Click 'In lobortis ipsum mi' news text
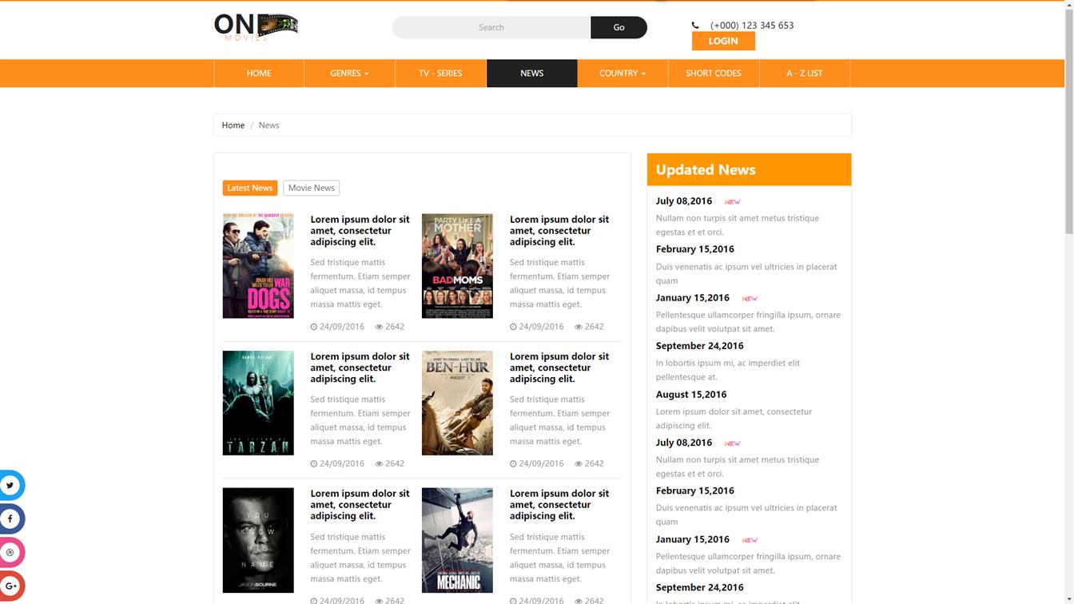Image resolution: width=1074 pixels, height=604 pixels. coord(728,370)
